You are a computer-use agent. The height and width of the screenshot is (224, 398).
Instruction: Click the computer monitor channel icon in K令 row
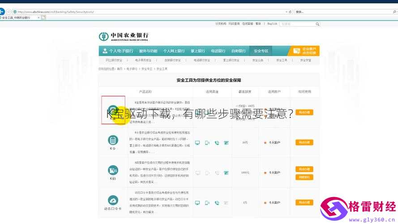point(197,143)
